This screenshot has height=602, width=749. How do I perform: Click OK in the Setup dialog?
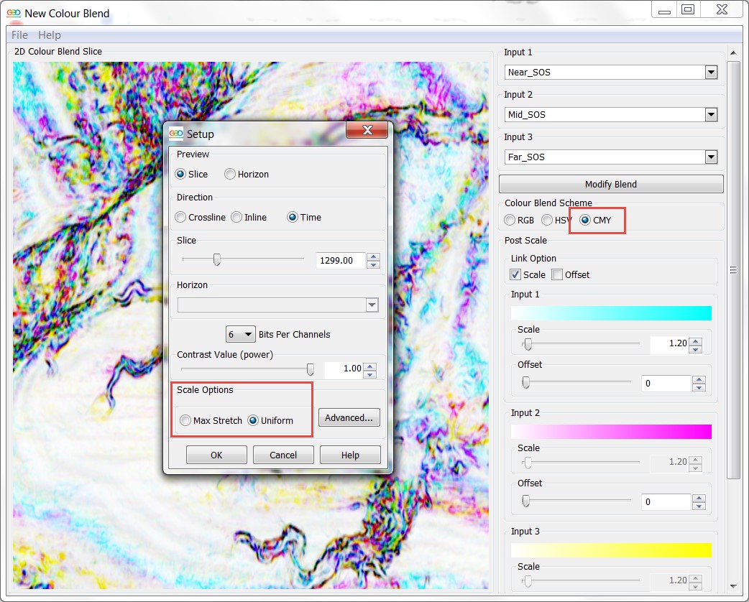coord(216,455)
